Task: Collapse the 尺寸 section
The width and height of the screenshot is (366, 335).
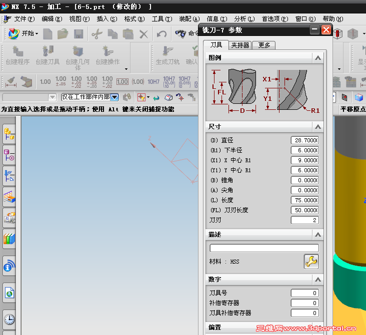Action: [317, 127]
